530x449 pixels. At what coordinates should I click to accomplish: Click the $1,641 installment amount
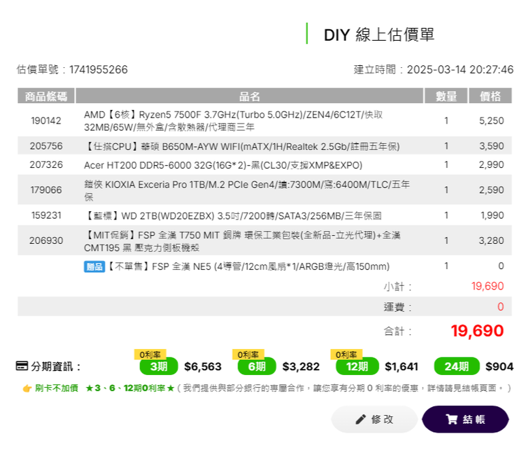tap(402, 367)
